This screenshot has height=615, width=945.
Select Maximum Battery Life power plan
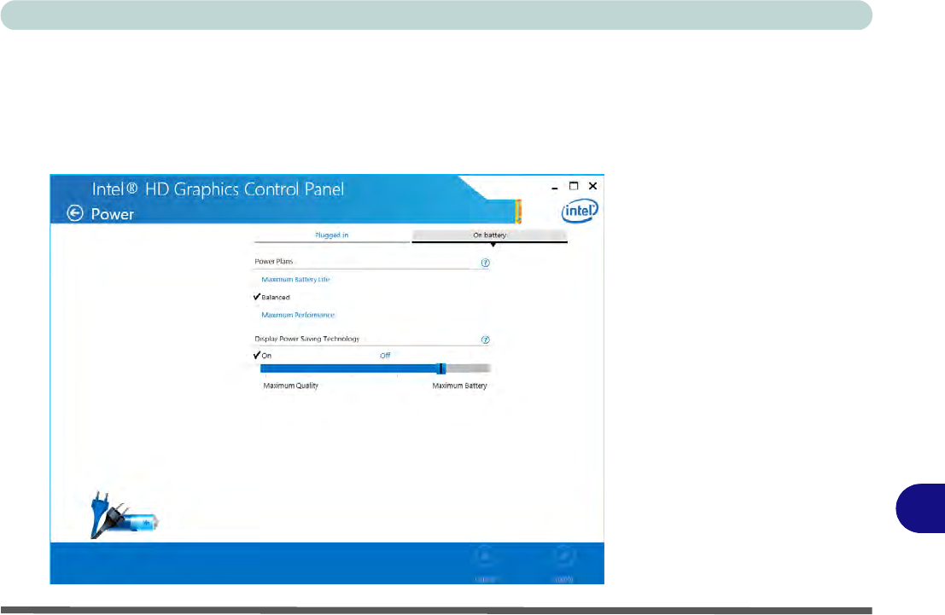[x=295, y=280]
